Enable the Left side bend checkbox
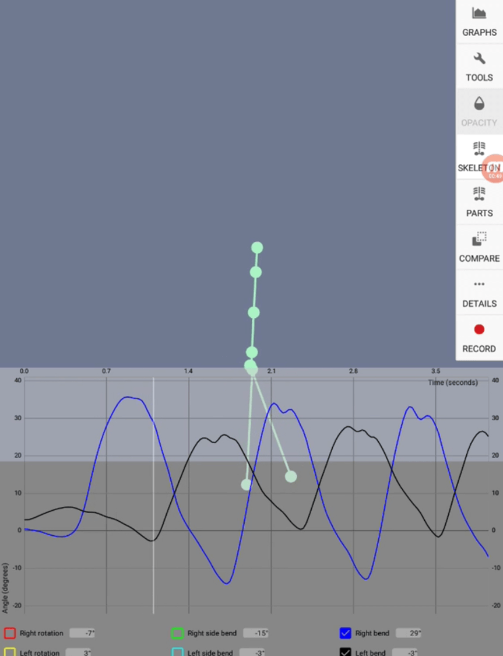The height and width of the screenshot is (656, 503). pos(177,653)
